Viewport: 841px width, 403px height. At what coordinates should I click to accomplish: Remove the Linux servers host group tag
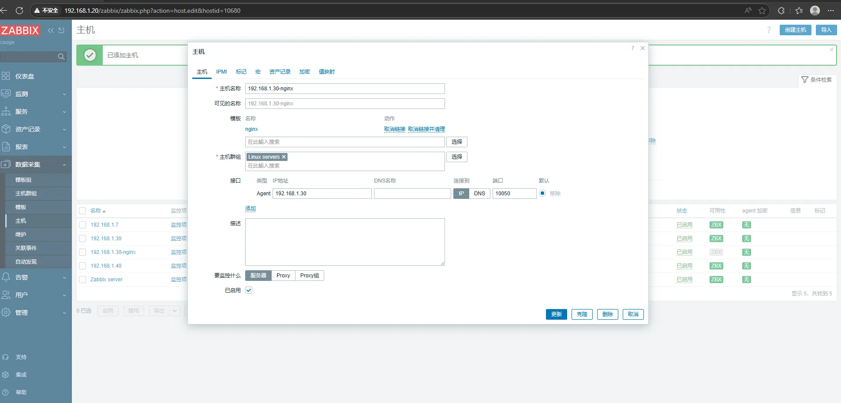284,157
